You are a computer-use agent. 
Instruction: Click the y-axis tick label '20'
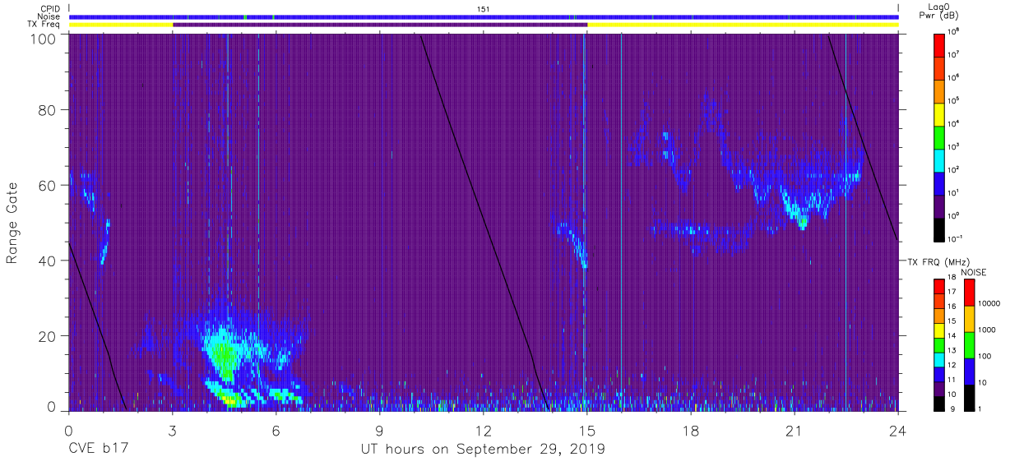click(x=48, y=335)
